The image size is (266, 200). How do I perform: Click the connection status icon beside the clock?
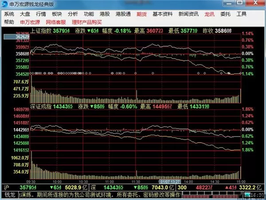[x=247, y=195]
